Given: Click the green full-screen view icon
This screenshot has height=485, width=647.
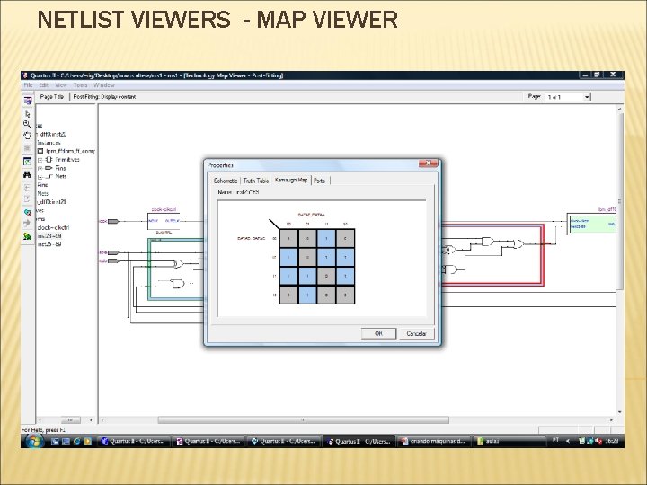Looking at the screenshot, I should click(x=27, y=162).
